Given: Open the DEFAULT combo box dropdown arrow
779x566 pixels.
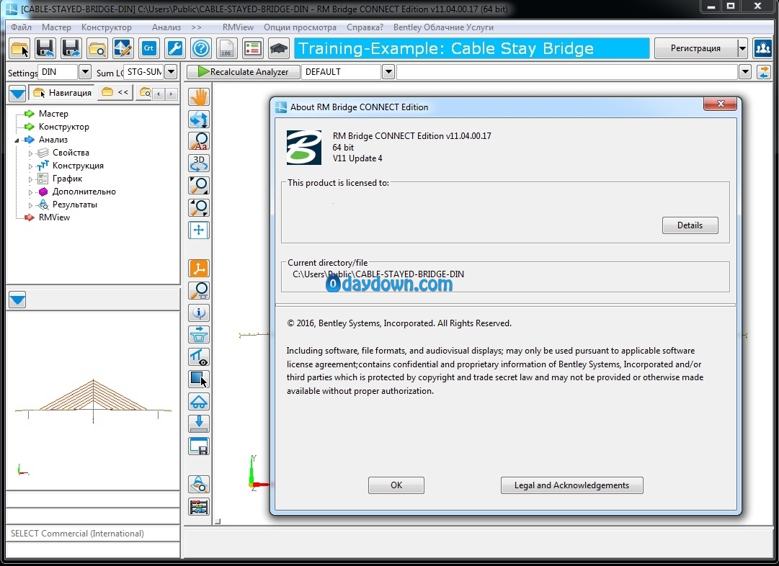Looking at the screenshot, I should pyautogui.click(x=388, y=72).
